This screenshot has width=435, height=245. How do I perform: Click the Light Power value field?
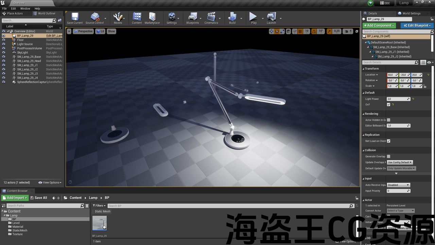click(398, 99)
